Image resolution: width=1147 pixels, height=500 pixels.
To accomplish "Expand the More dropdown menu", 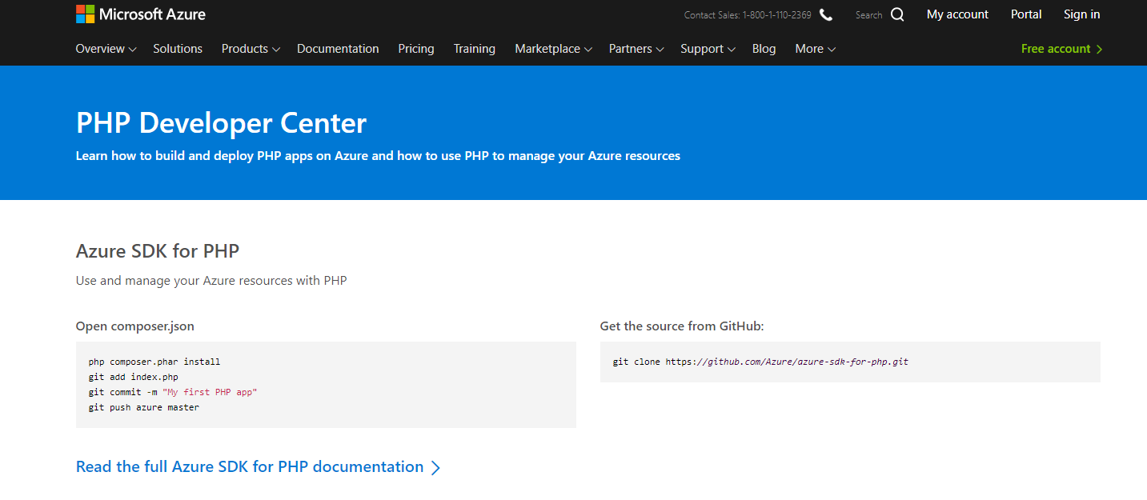I will pos(816,49).
